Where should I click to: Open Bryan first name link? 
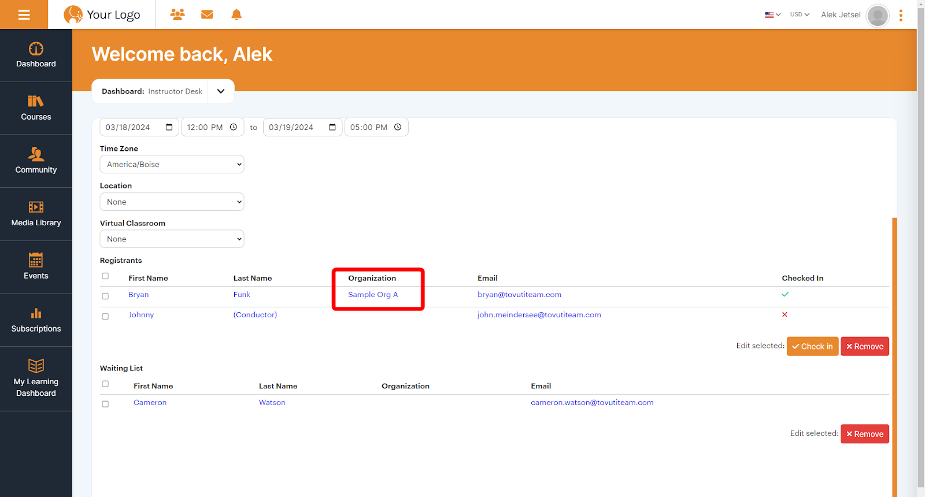139,295
